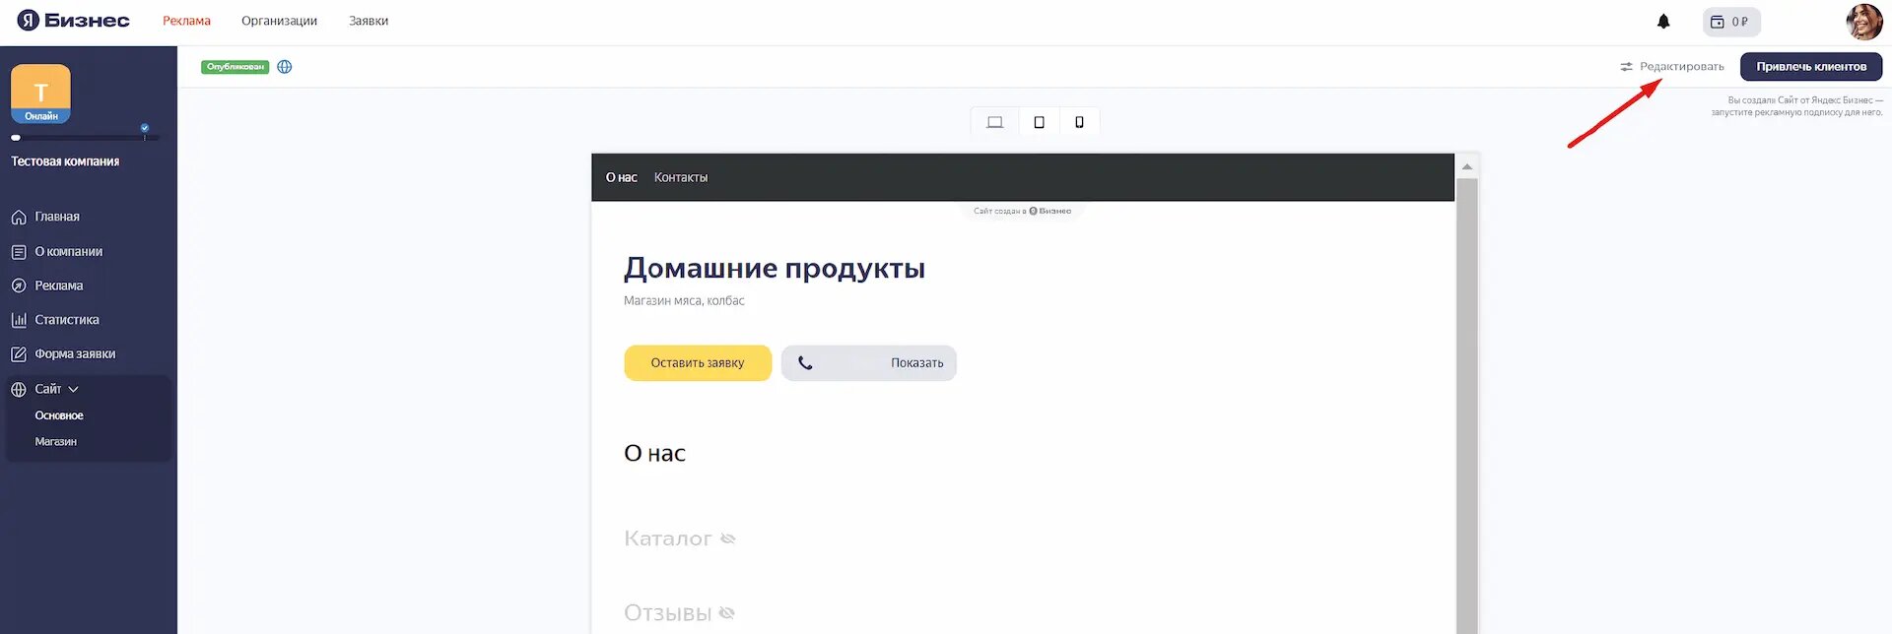This screenshot has height=634, width=1892.
Task: Click the company logo tile with T
Action: [40, 94]
